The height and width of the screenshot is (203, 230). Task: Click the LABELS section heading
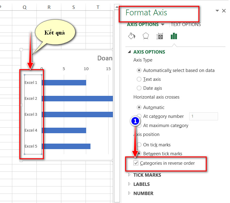142,184
